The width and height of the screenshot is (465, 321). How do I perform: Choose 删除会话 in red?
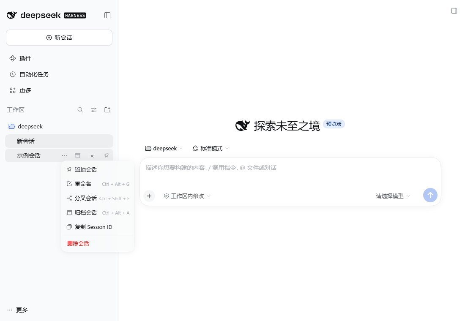pos(98,243)
